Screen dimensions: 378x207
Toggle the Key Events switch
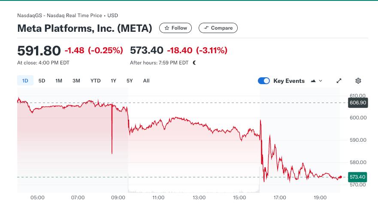tap(264, 81)
